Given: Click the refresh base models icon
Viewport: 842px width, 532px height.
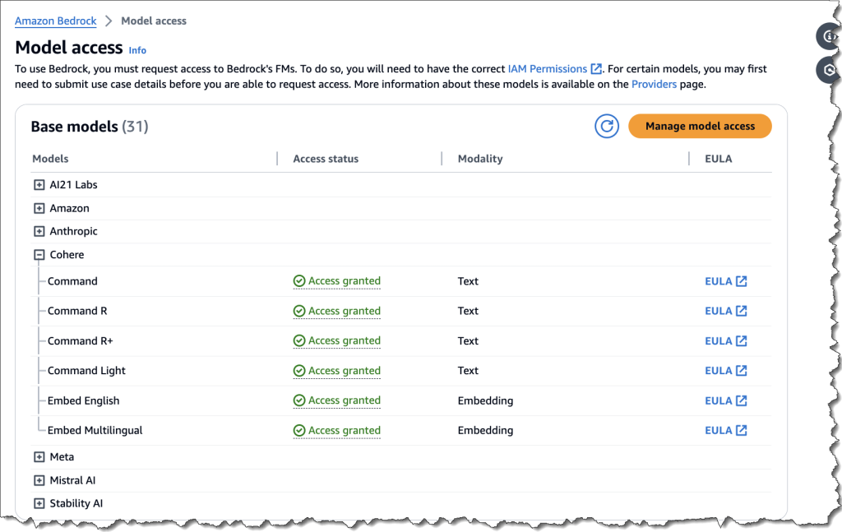Looking at the screenshot, I should point(606,126).
